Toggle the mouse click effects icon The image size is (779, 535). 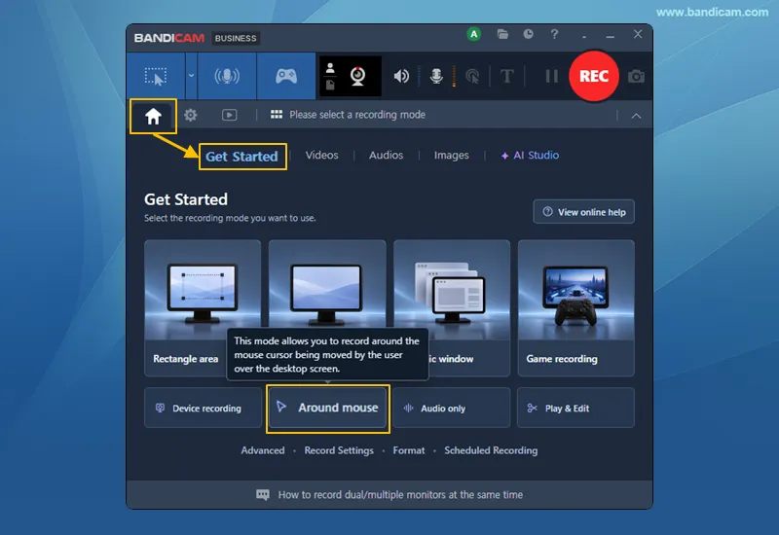(x=472, y=76)
